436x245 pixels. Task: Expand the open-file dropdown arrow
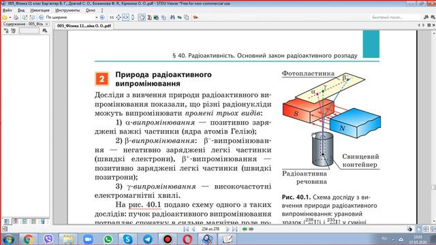[x=10, y=18]
